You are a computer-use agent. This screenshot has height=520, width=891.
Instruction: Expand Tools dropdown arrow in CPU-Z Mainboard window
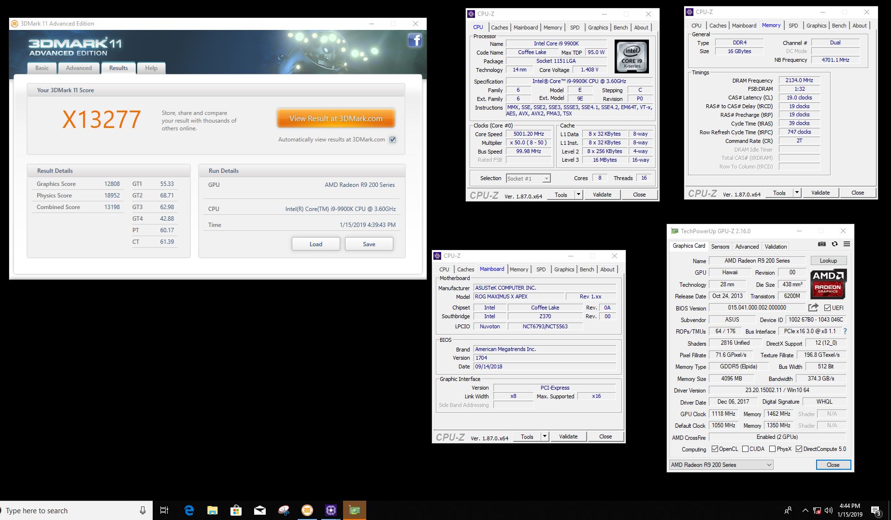pos(545,436)
